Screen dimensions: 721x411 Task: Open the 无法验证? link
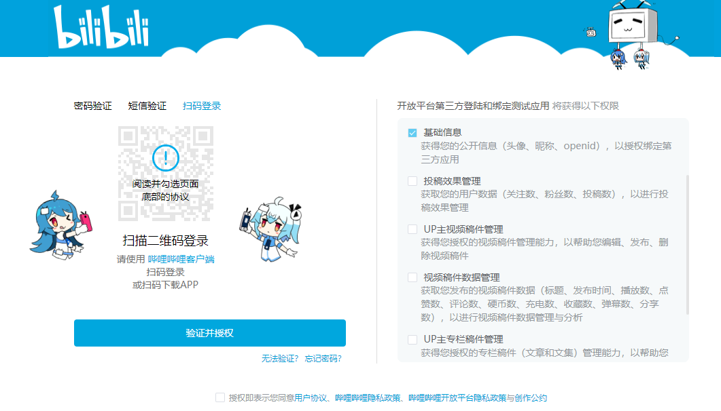tap(280, 359)
